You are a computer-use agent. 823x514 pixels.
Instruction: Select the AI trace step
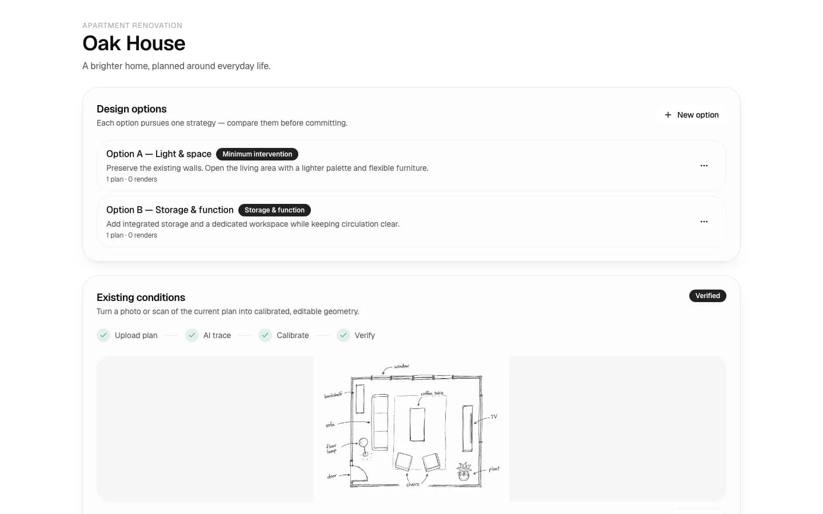209,335
